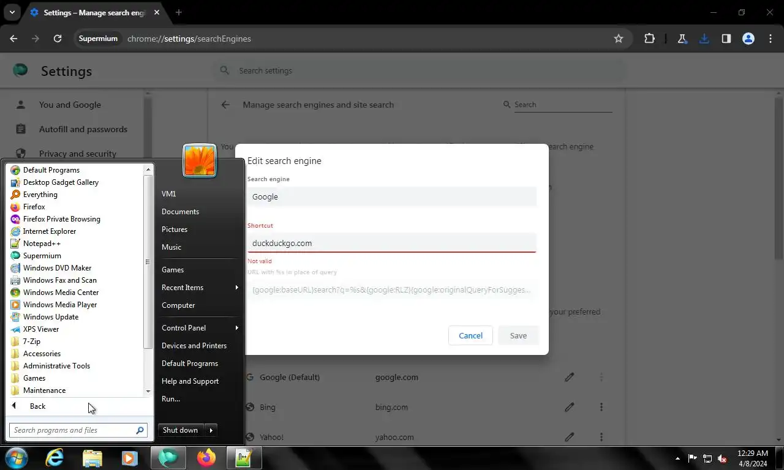Open You and Google settings

click(70, 105)
